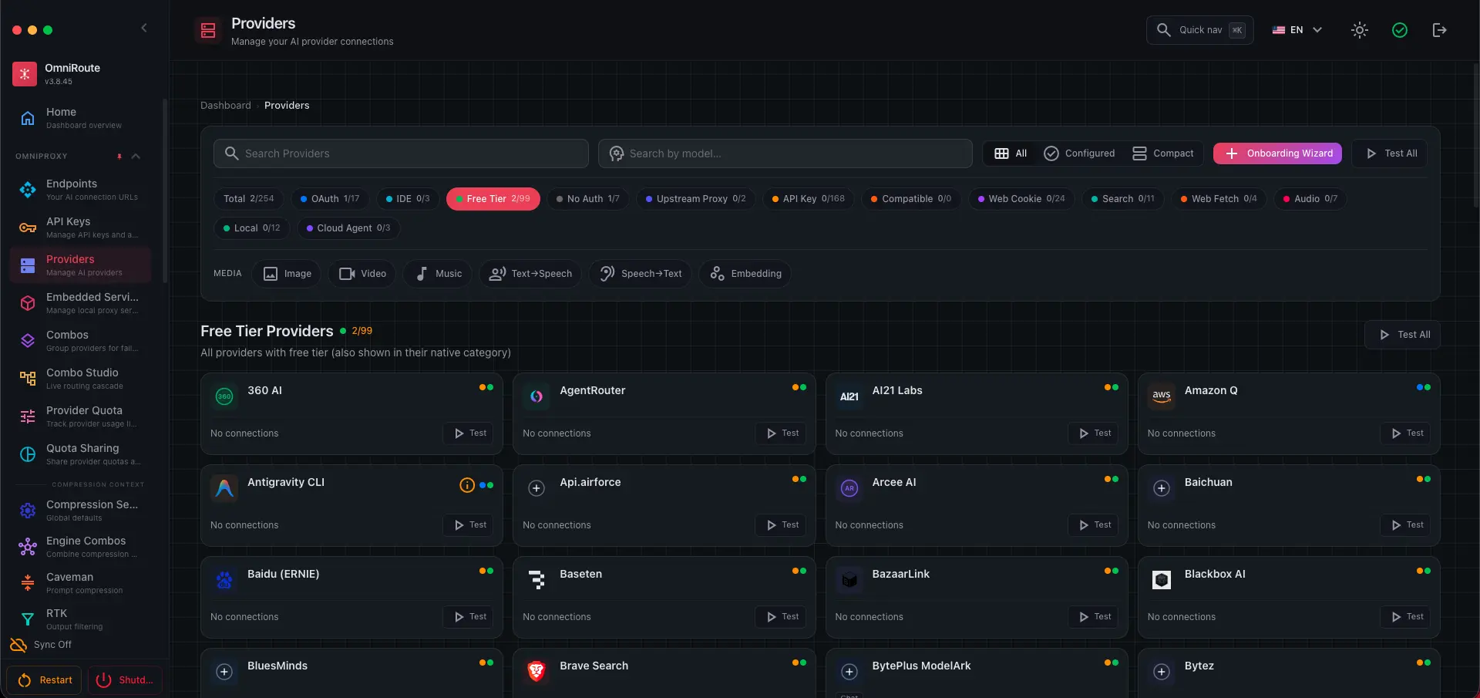
Task: Click the Antigravity CLI info warning icon
Action: [467, 485]
